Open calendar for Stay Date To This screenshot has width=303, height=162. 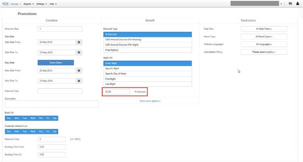coord(79,81)
